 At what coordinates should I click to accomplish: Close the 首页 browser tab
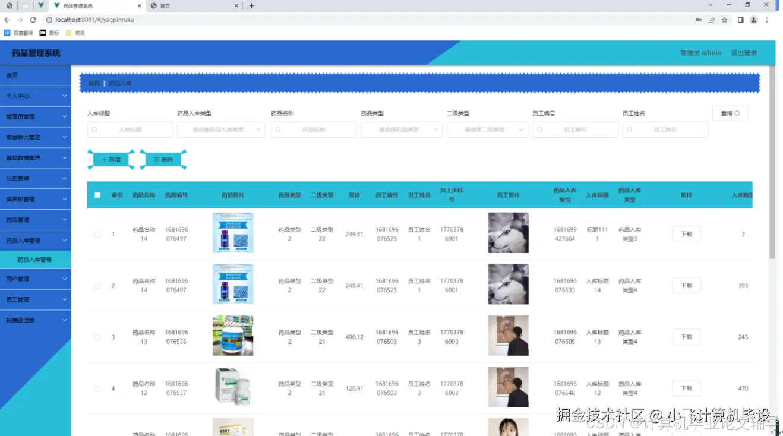pyautogui.click(x=236, y=6)
